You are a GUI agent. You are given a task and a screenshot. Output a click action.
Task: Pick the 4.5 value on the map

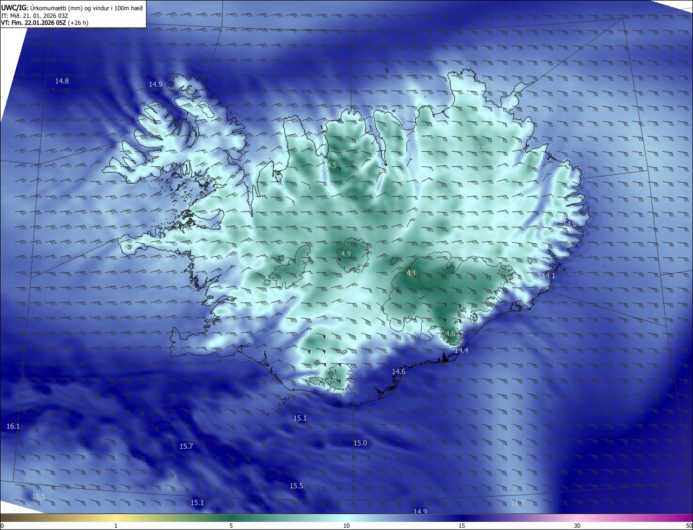(x=332, y=165)
